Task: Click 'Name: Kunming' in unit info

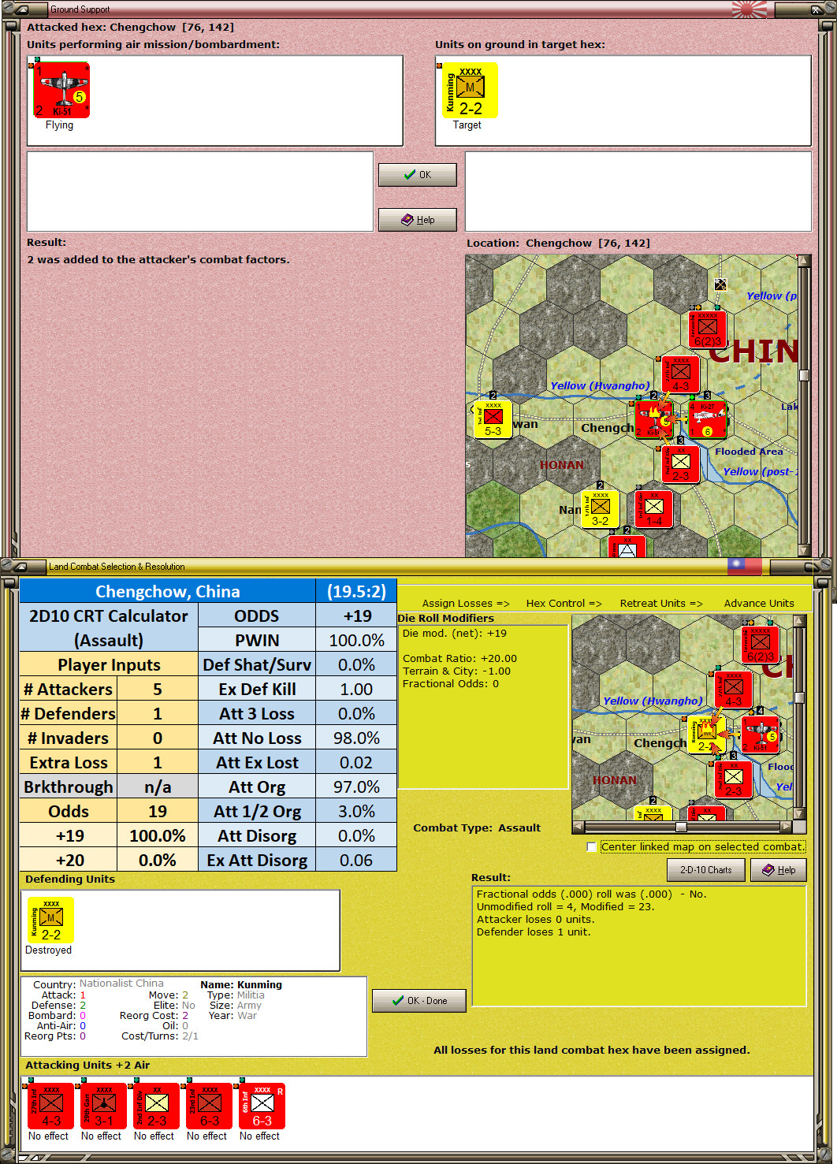Action: (241, 985)
